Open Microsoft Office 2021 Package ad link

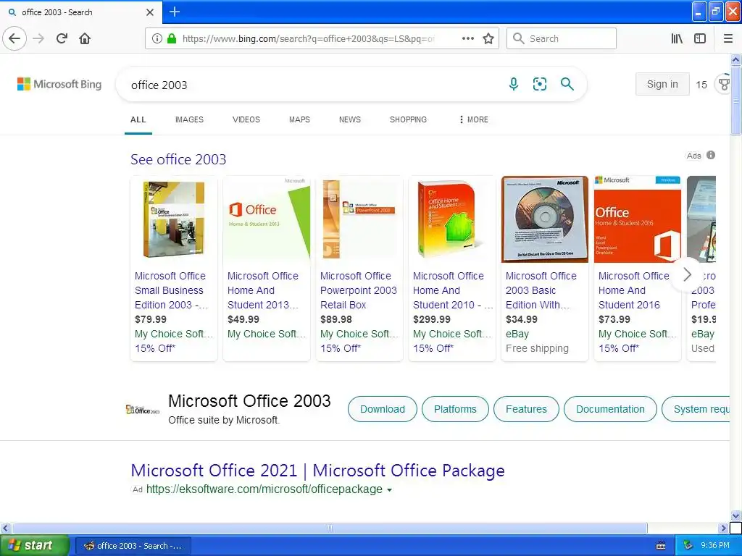tap(317, 471)
